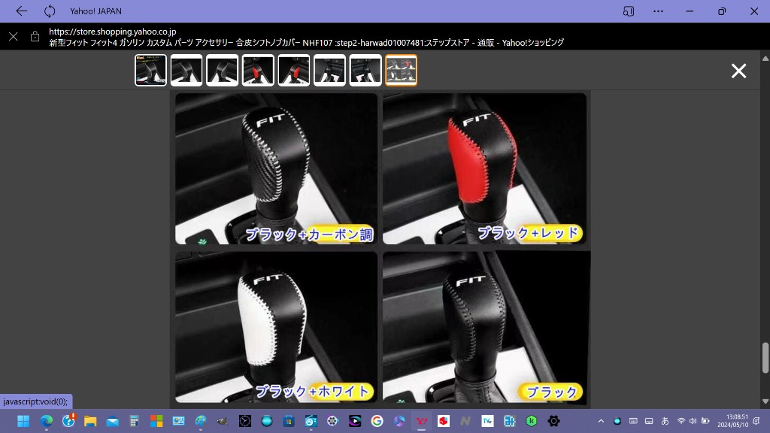The image size is (770, 433).
Task: Toggle the Japanese IME あ indicator
Action: [x=665, y=421]
